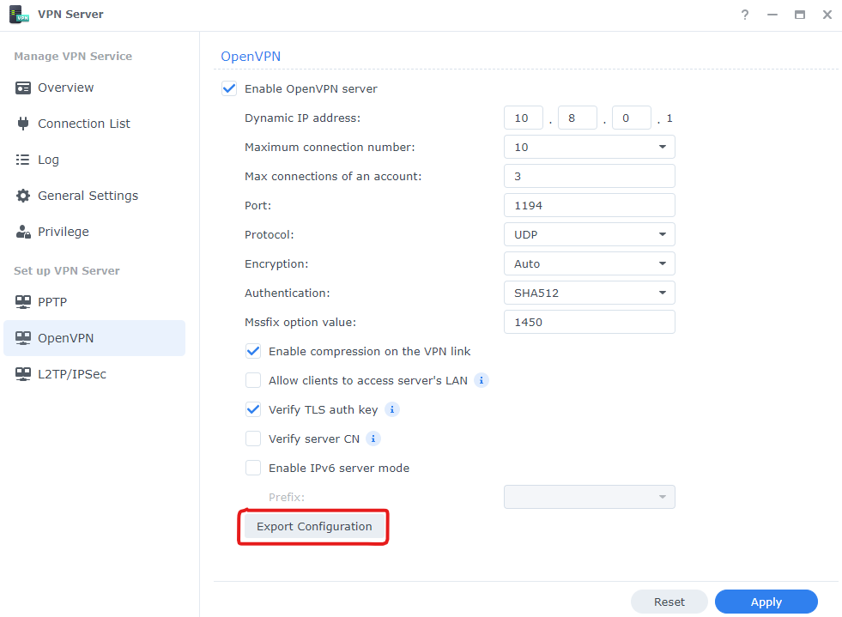The width and height of the screenshot is (842, 617).
Task: Click first Dynamic IP octet field (10)
Action: click(524, 118)
